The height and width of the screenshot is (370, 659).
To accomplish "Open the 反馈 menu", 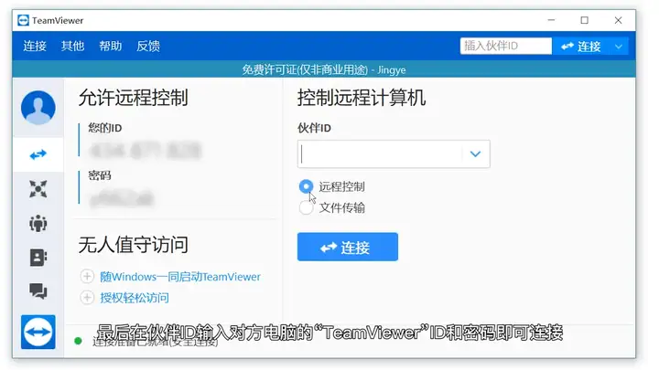I will coord(148,46).
